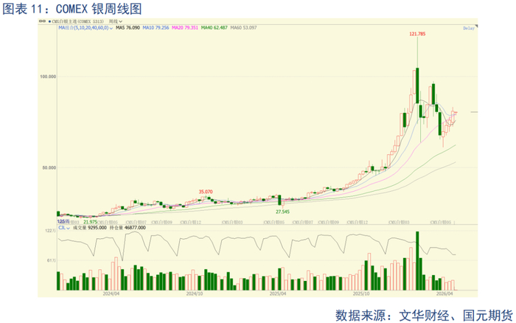The width and height of the screenshot is (516, 323).
Task: Open the 周线 period dropdown
Action: (116, 21)
